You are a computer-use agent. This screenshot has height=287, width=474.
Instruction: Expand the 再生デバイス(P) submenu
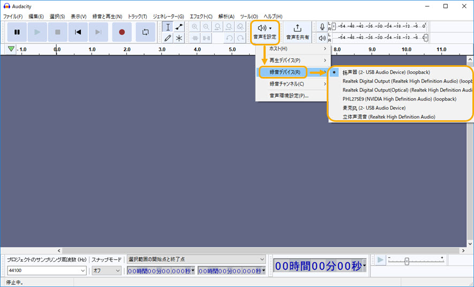click(293, 60)
